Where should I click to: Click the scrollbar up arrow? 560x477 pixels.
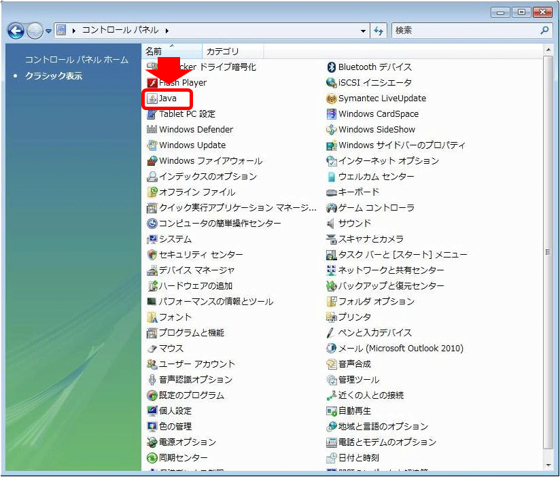tap(548, 50)
